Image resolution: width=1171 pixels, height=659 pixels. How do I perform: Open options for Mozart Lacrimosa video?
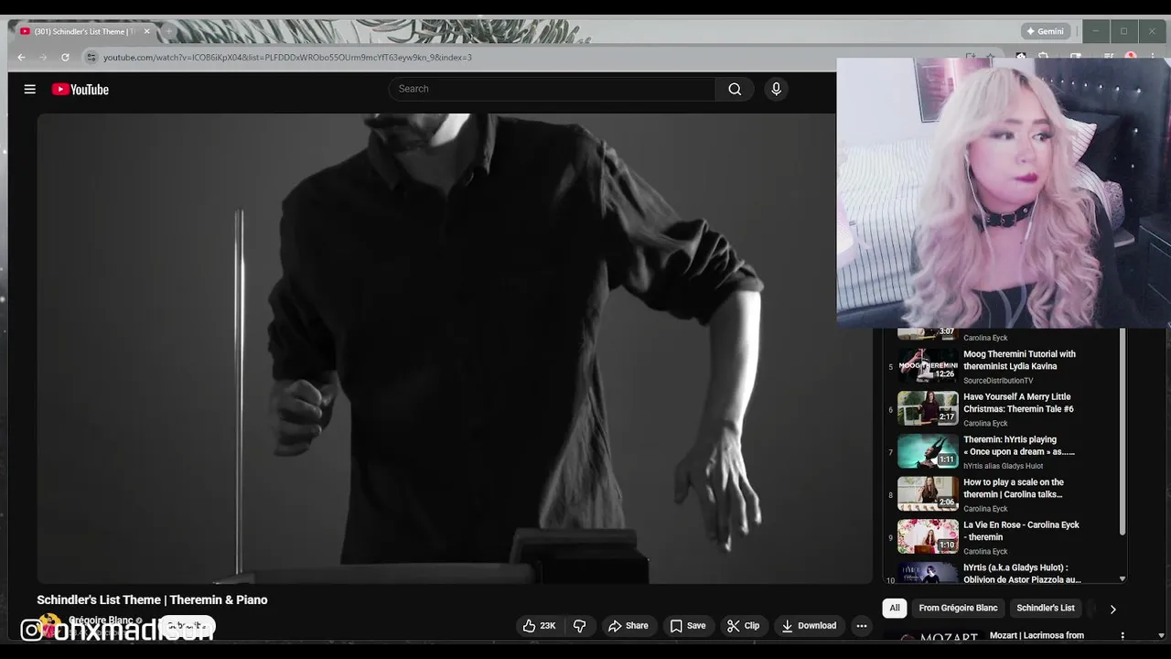[x=1123, y=635]
